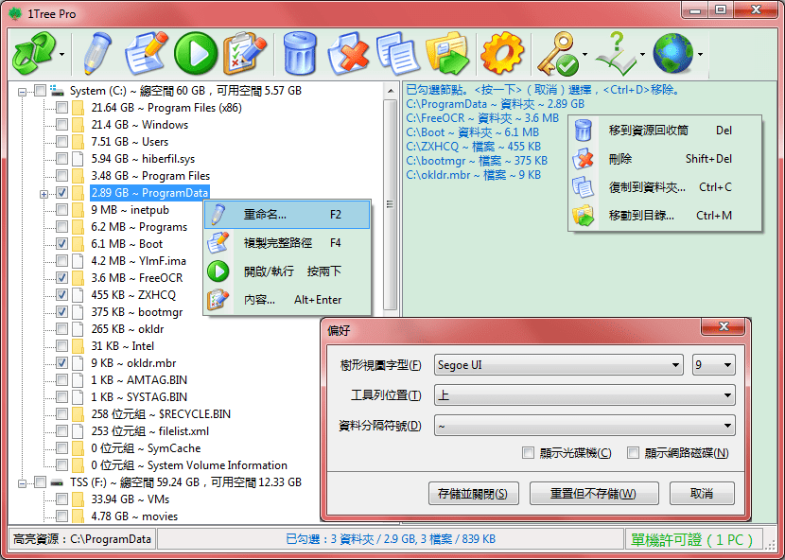Click the 重置但不存儲(W) button
Viewport: 785px width, 560px height.
(594, 494)
